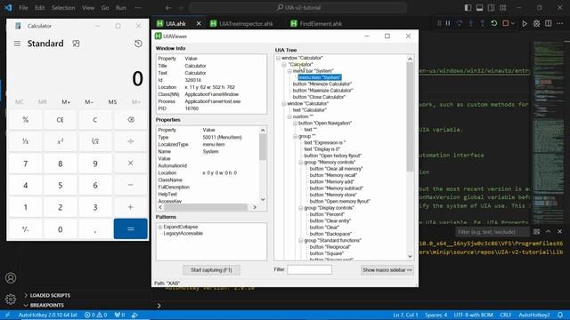The height and width of the screenshot is (320, 570).
Task: Toggle VS Code panel layout icon
Action: point(479,8)
